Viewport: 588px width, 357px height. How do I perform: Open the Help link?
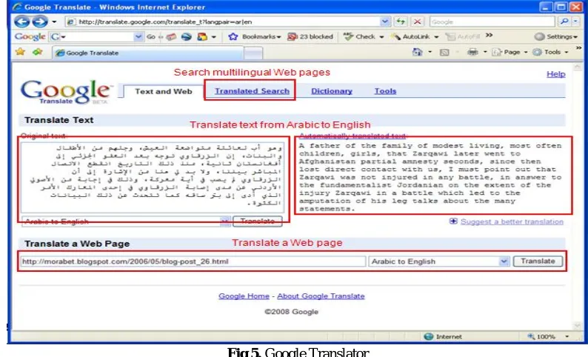point(555,74)
